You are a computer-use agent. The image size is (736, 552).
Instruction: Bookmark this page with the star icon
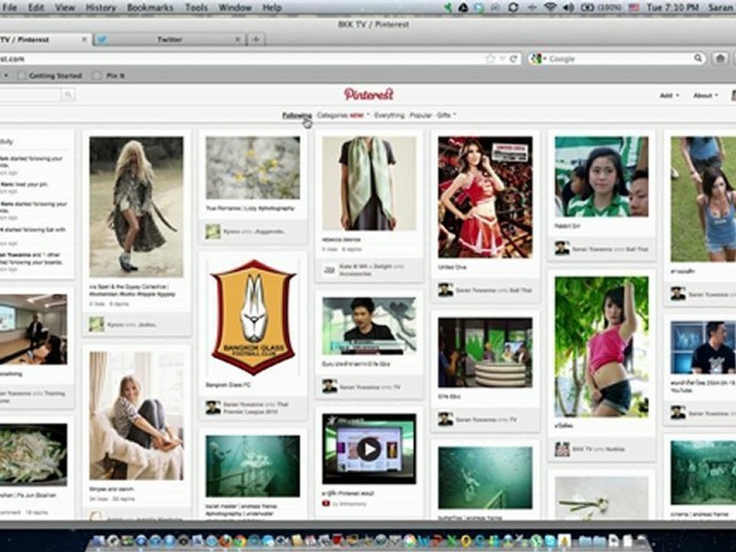[x=491, y=59]
